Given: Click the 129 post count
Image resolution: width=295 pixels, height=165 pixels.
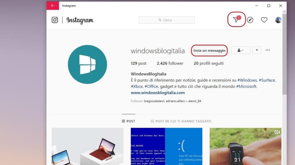Looking at the screenshot, I should coord(139,63).
